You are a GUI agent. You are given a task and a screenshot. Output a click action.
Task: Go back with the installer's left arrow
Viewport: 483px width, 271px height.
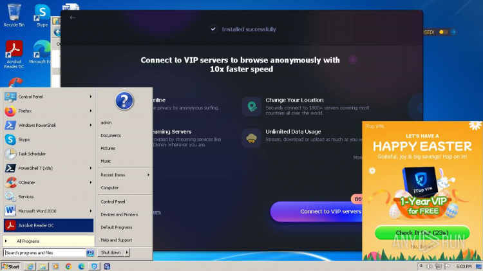pyautogui.click(x=72, y=17)
